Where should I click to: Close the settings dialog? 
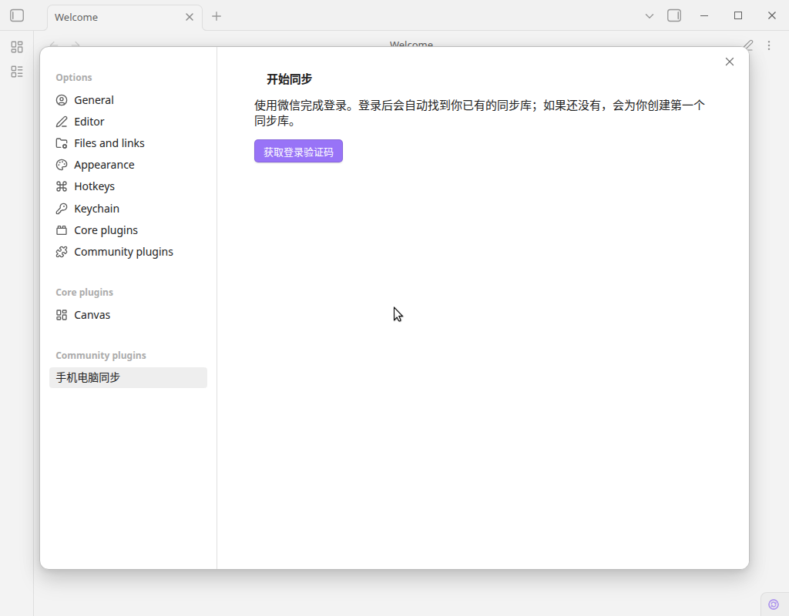(730, 62)
